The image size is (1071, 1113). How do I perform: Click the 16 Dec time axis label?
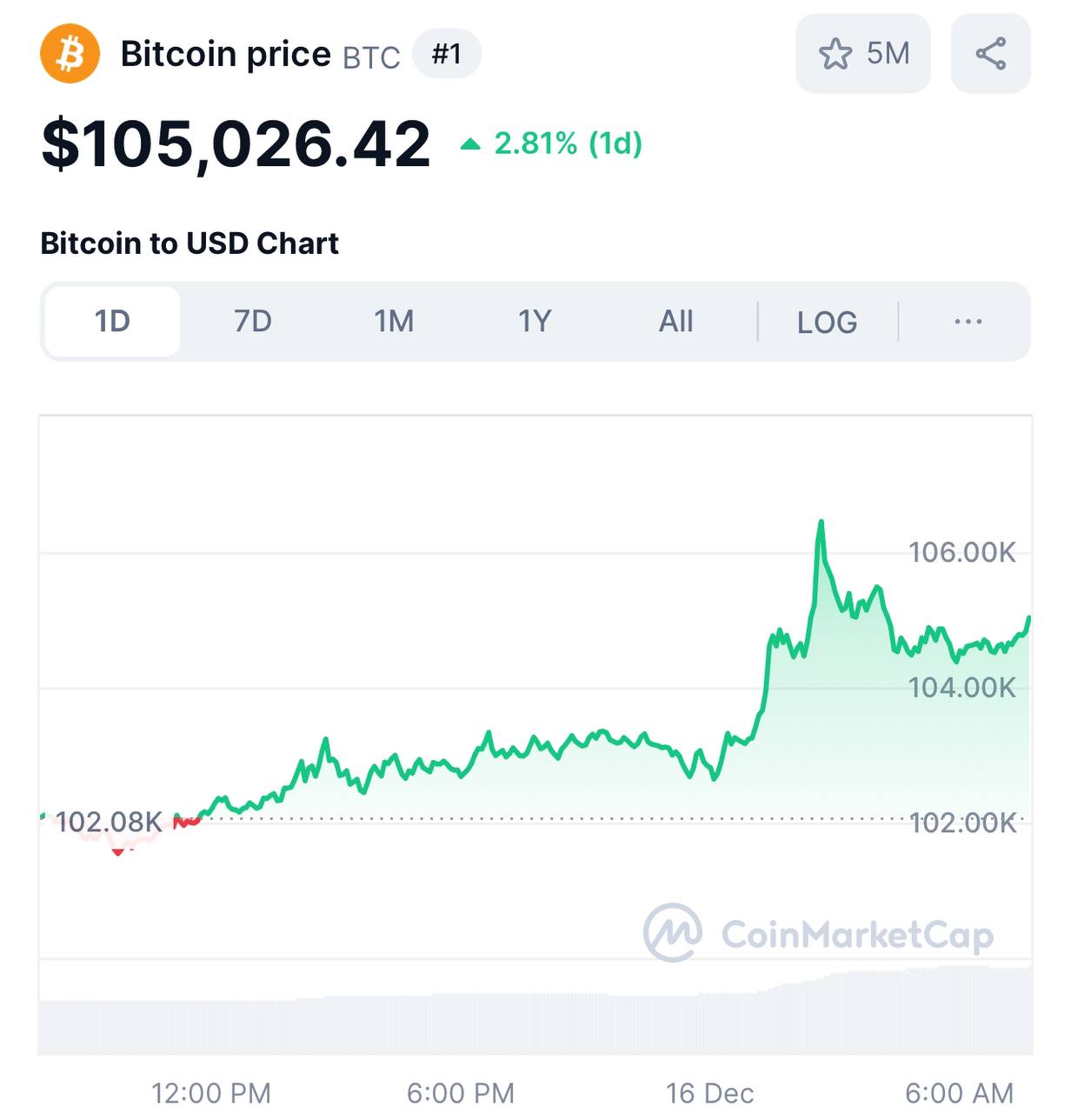coord(709,1092)
